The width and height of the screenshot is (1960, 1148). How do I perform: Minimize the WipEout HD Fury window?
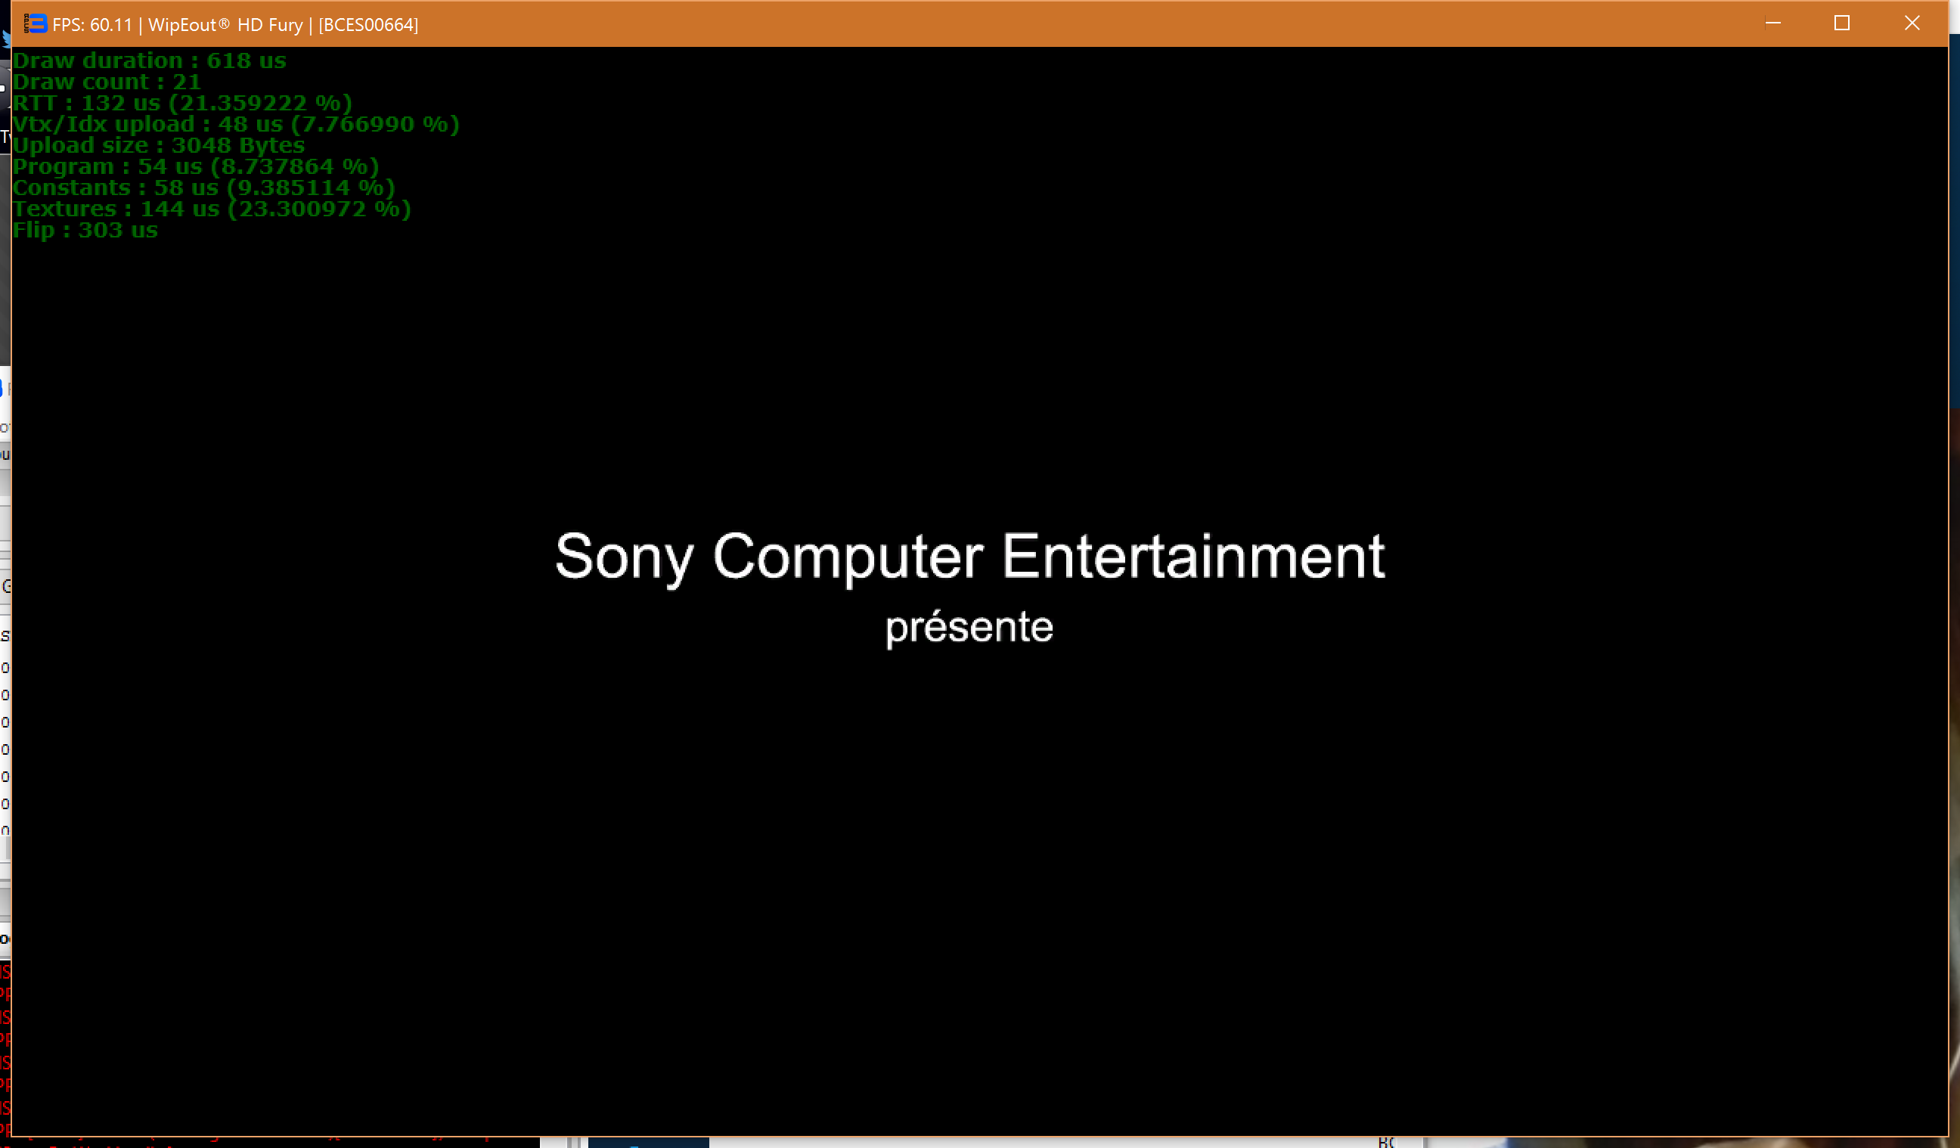(x=1772, y=23)
